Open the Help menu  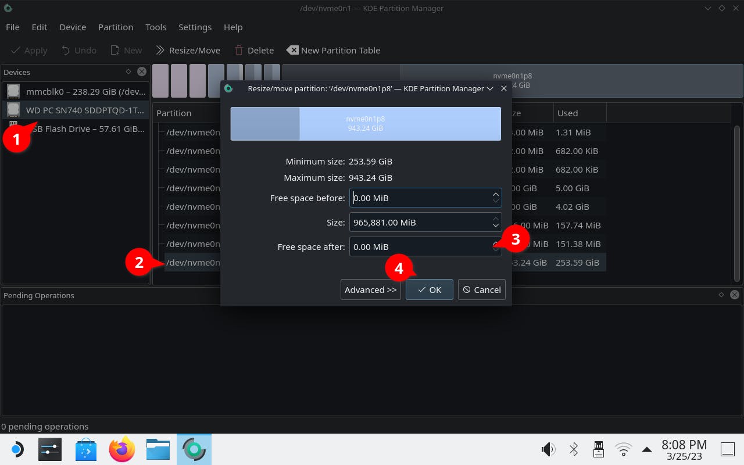233,27
